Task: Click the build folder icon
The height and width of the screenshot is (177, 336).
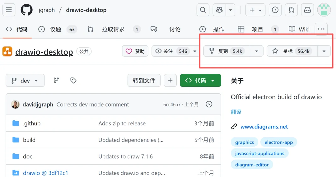Action: pos(16,140)
